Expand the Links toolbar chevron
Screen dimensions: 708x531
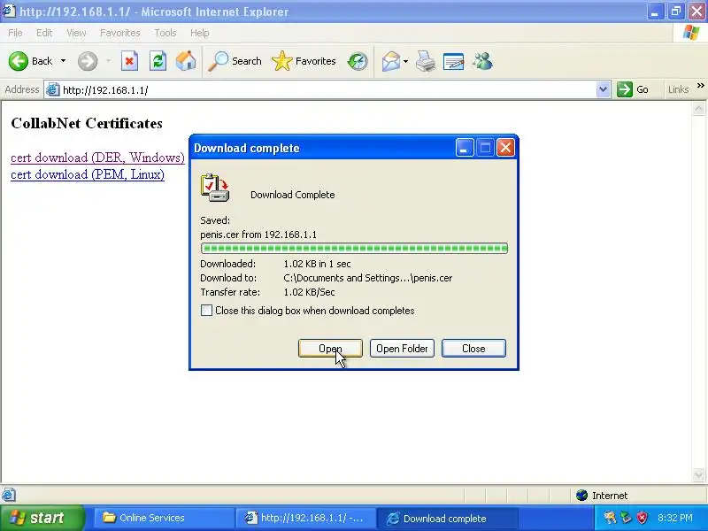tap(700, 85)
